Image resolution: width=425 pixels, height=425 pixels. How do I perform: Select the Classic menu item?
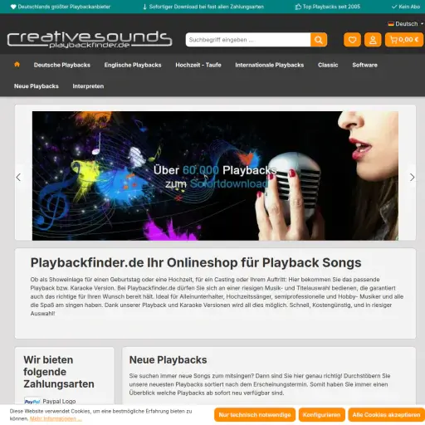[328, 65]
